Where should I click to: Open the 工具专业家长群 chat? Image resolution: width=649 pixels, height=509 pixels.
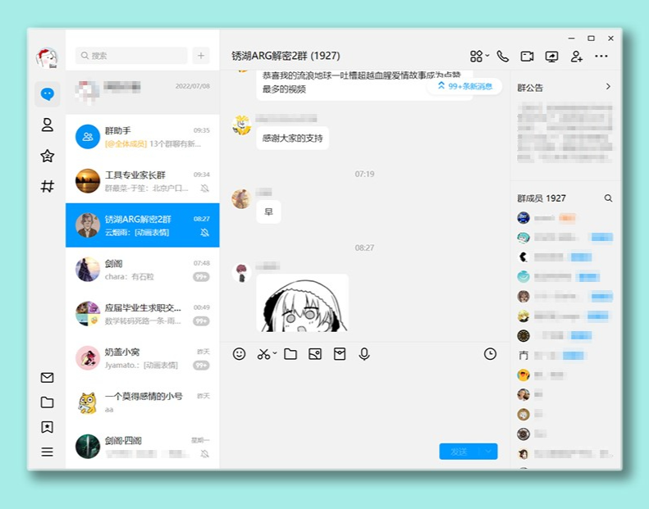tap(143, 181)
